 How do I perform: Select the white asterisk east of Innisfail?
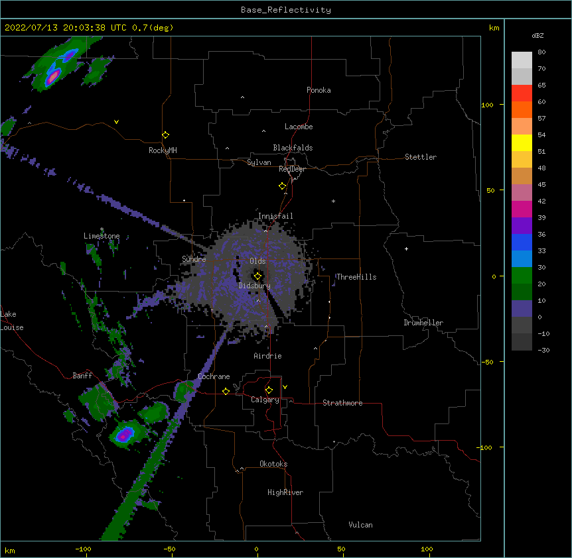coord(333,201)
